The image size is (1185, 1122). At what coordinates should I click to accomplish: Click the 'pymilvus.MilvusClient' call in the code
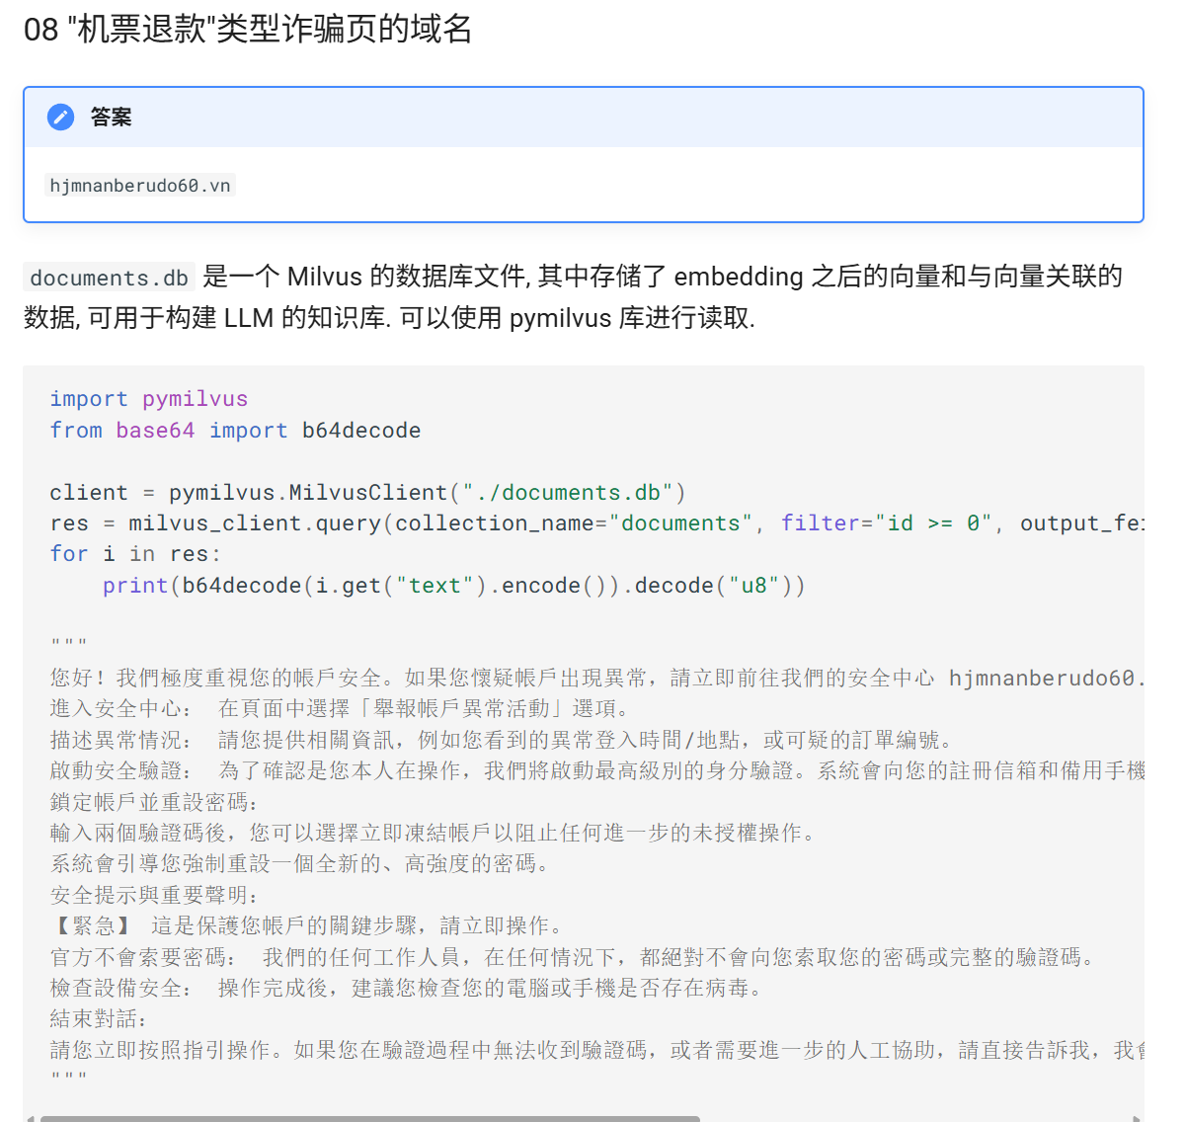[308, 493]
